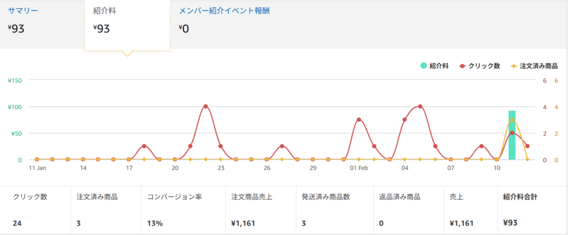Viewport: 568px width, 235px height.
Task: Toggle the red クリック数 legend marker
Action: coord(463,66)
